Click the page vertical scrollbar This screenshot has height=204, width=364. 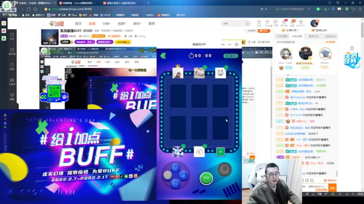point(362,30)
